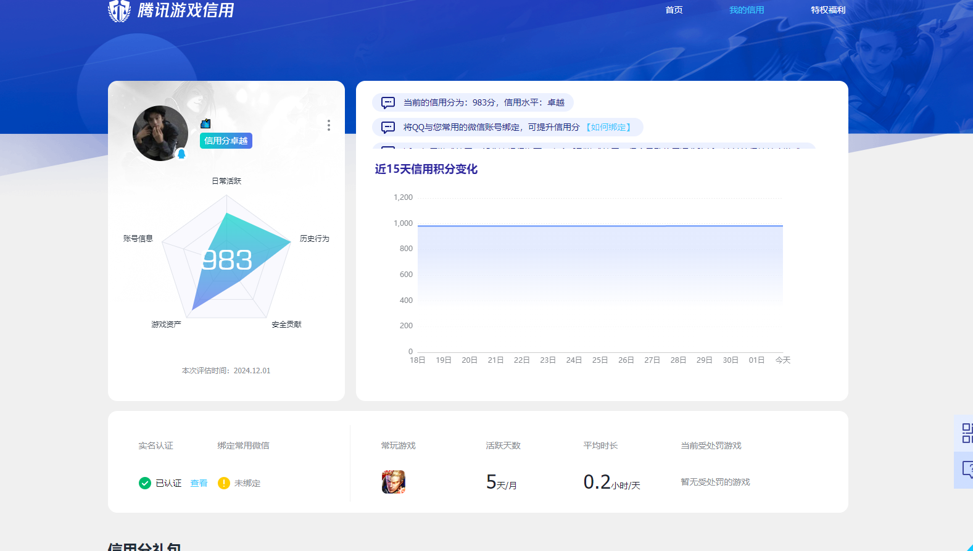Select the 历史行为 radar label
The image size is (973, 551).
(315, 238)
